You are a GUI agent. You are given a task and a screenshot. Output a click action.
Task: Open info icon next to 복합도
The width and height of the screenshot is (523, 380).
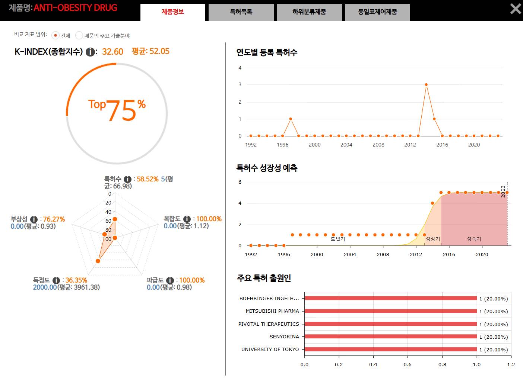187,219
